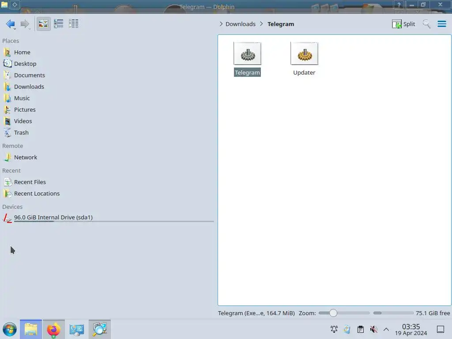Expand hidden system tray icons arrow

(x=386, y=329)
